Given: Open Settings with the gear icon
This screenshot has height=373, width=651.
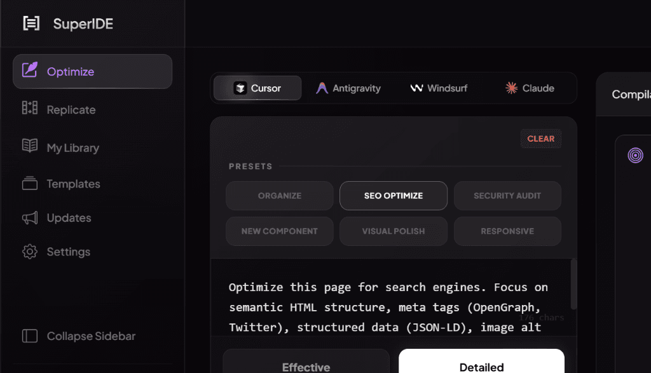Looking at the screenshot, I should click(29, 252).
